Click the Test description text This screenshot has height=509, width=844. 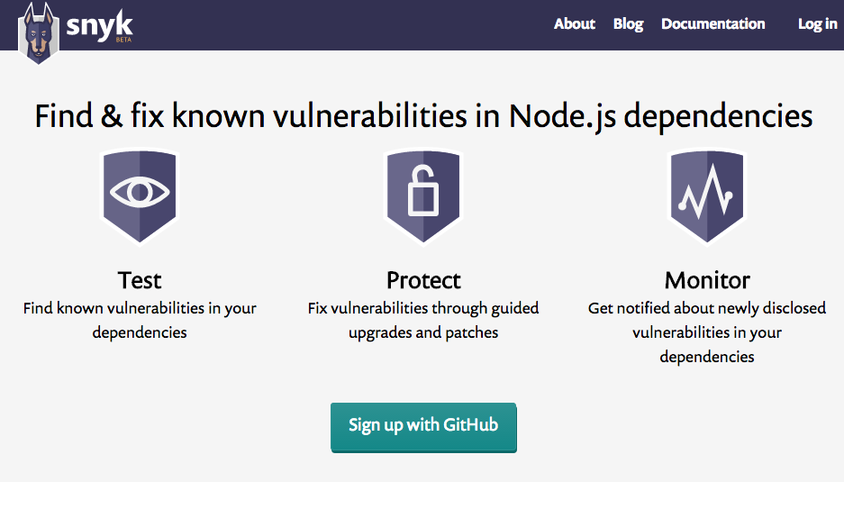coord(140,320)
